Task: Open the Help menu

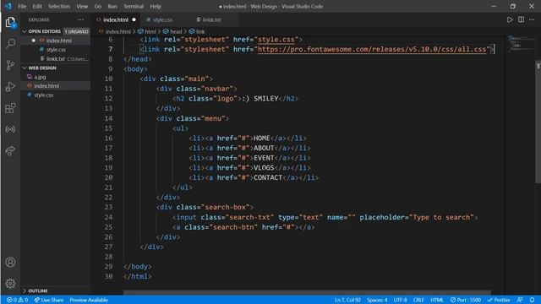Action: [156, 6]
